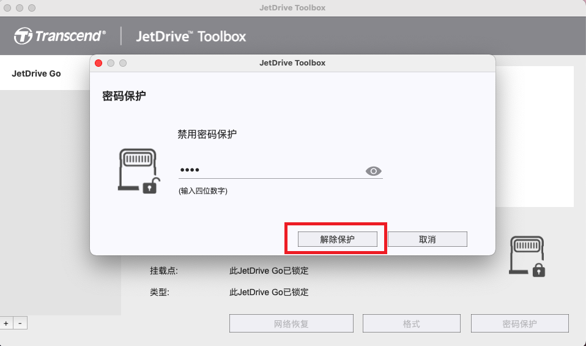Image resolution: width=586 pixels, height=346 pixels.
Task: Click the 格式 button in main window
Action: coord(412,323)
